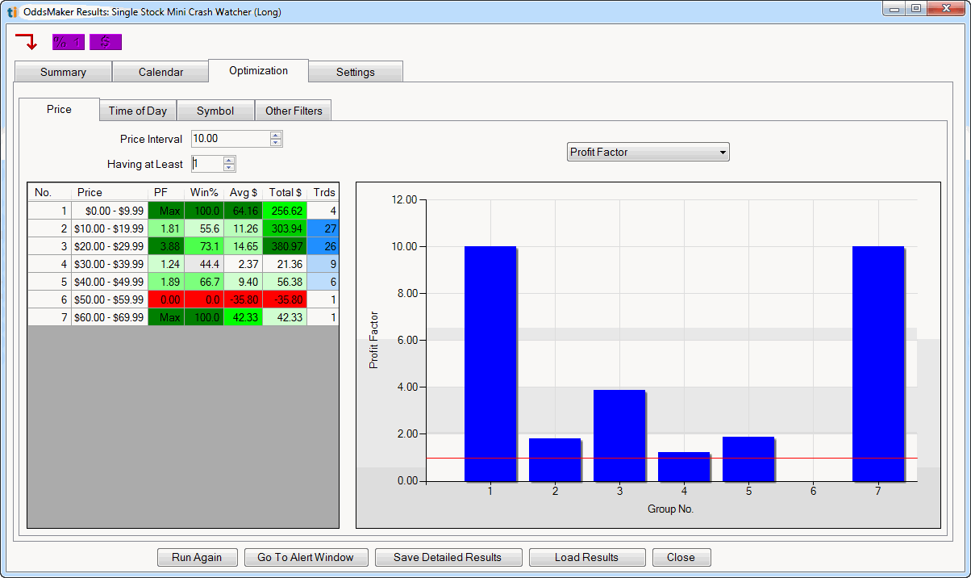
Task: Click the purple percent icon
Action: (x=68, y=42)
